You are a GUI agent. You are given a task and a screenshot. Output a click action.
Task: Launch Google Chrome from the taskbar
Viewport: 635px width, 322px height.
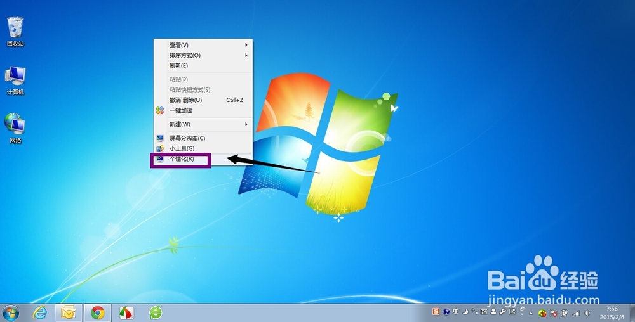click(x=97, y=312)
